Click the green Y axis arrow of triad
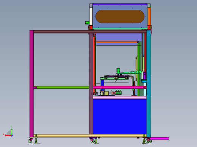The image size is (197, 147). [x=11, y=131]
